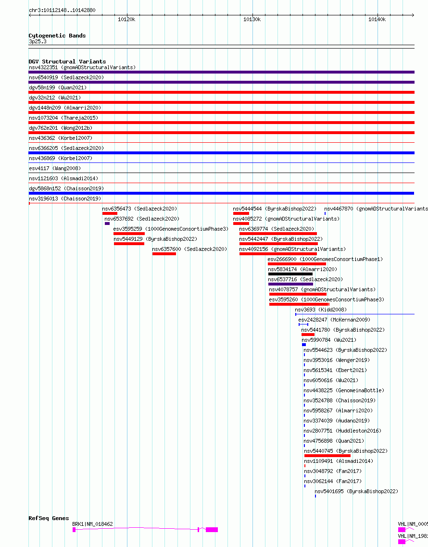Click the blue bar under nsv5990784

[304, 345]
